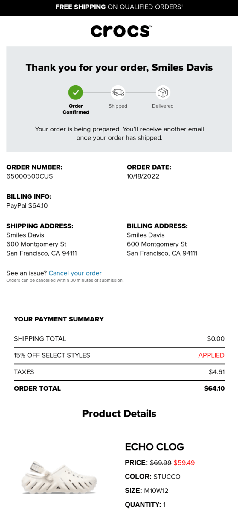
Task: Click the Shipped truck icon
Action: 118,93
